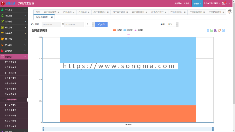Close the 员工客户统计 tab
Viewport: 235px width, 132px height.
point(127,12)
